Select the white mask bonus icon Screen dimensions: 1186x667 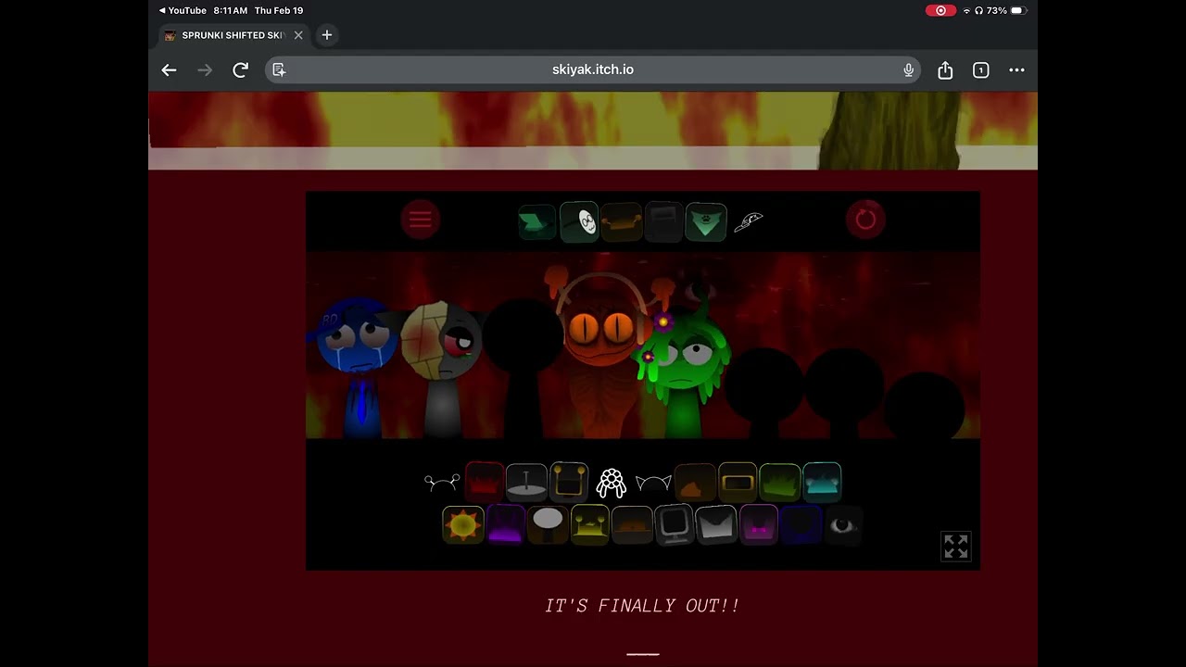[579, 222]
